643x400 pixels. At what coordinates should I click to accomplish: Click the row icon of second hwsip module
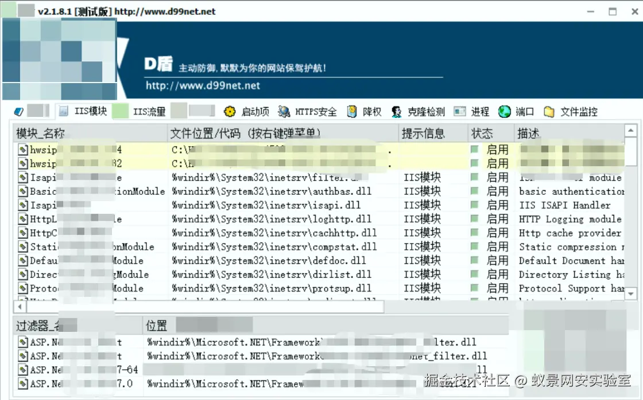(23, 164)
